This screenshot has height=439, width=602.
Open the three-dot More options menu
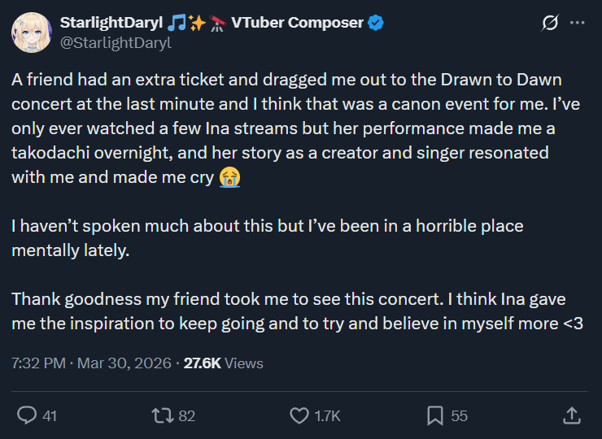tap(578, 24)
